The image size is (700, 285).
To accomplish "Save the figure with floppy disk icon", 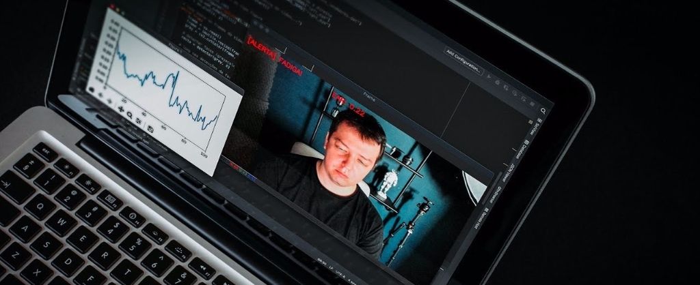I will pos(150,129).
